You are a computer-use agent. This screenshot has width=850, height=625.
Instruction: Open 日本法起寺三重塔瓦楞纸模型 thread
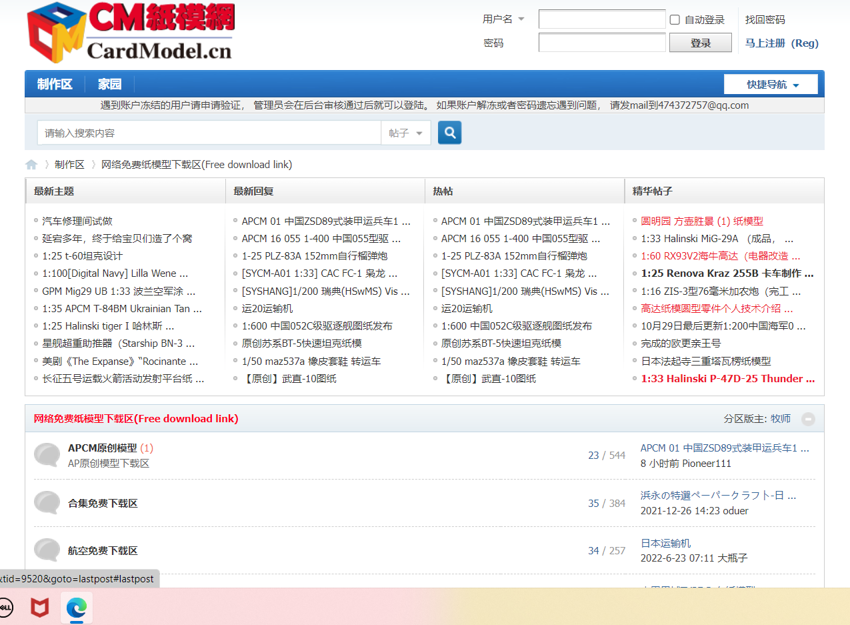[706, 361]
